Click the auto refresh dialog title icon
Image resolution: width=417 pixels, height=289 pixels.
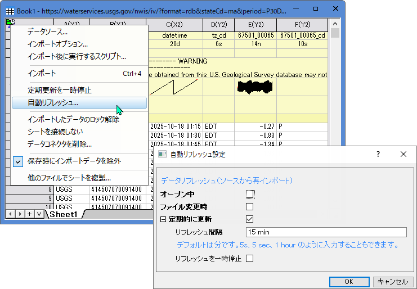162,154
